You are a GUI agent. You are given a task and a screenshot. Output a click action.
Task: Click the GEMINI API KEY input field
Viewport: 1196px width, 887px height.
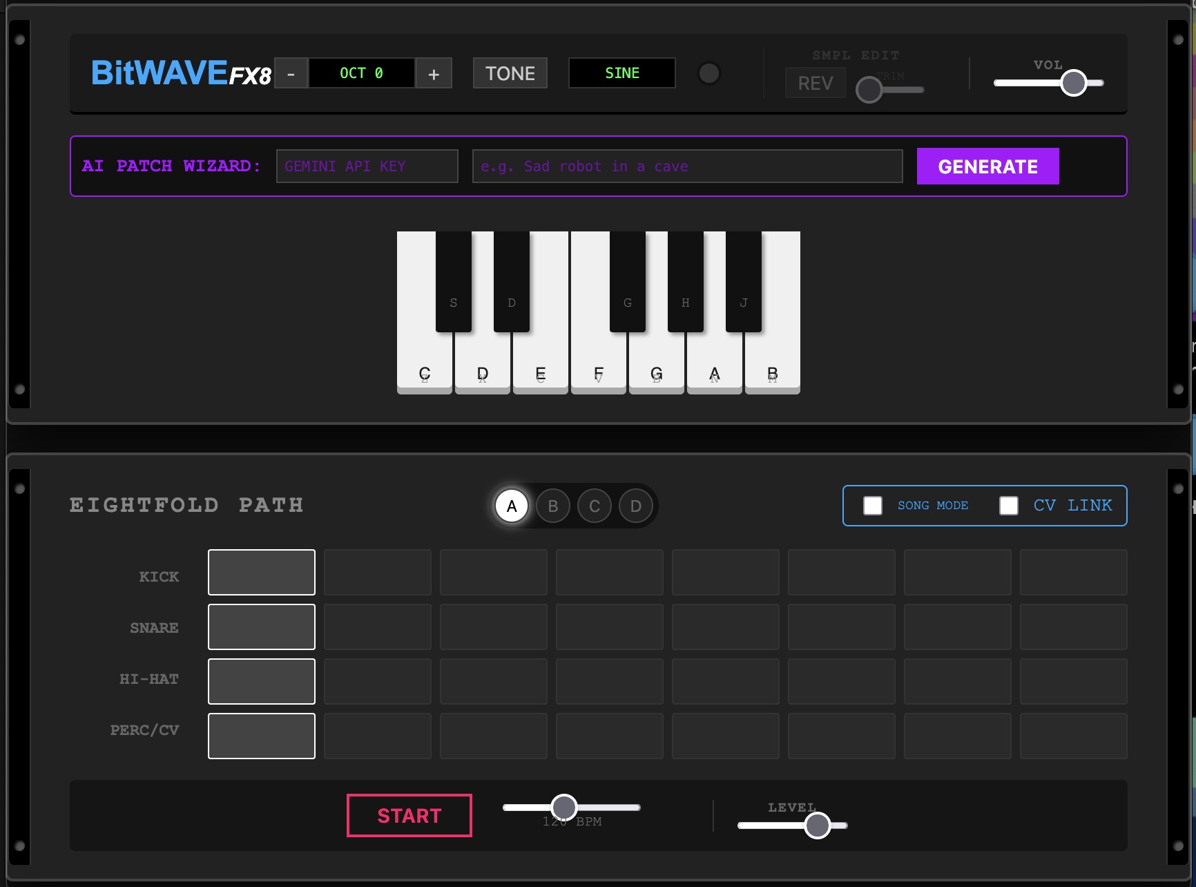point(367,166)
